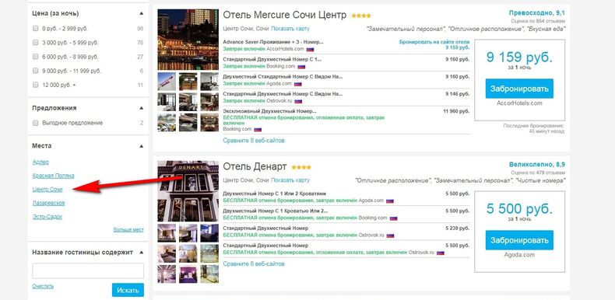The height and width of the screenshot is (300, 615).
Task: Click the Искать search button
Action: (128, 290)
